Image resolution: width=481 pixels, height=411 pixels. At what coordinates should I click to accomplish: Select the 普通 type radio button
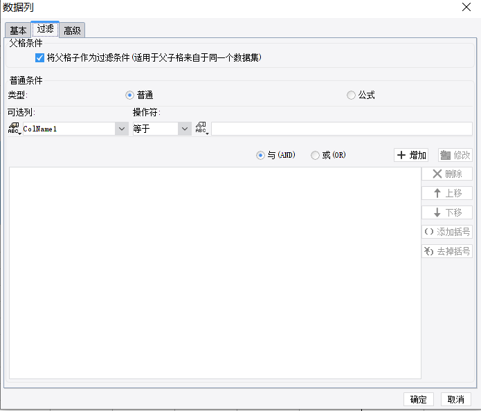(129, 95)
